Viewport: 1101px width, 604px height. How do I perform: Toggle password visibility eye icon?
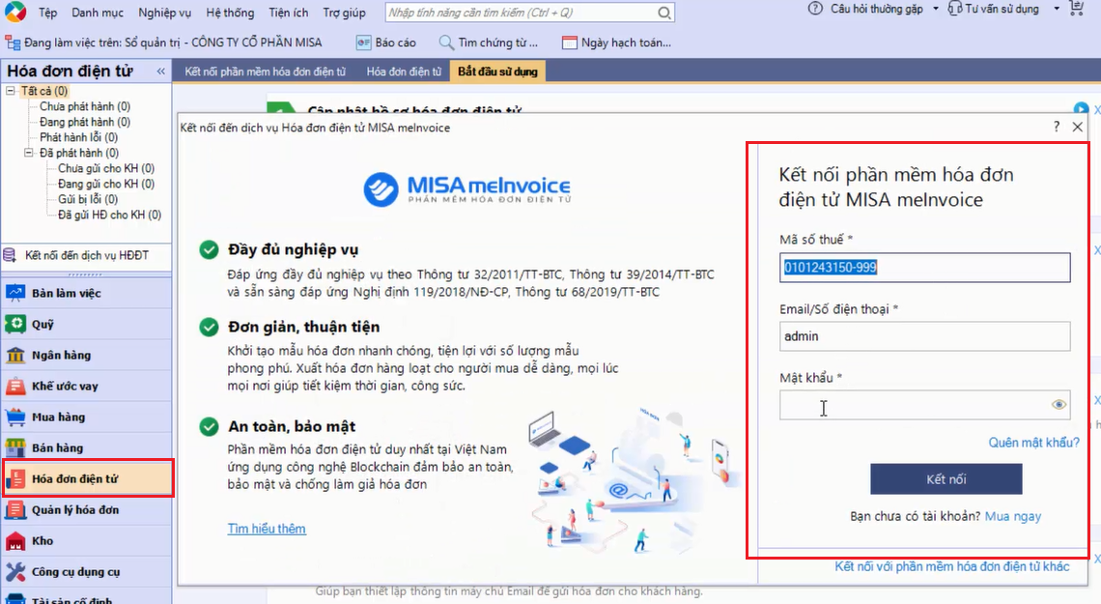tap(1059, 405)
